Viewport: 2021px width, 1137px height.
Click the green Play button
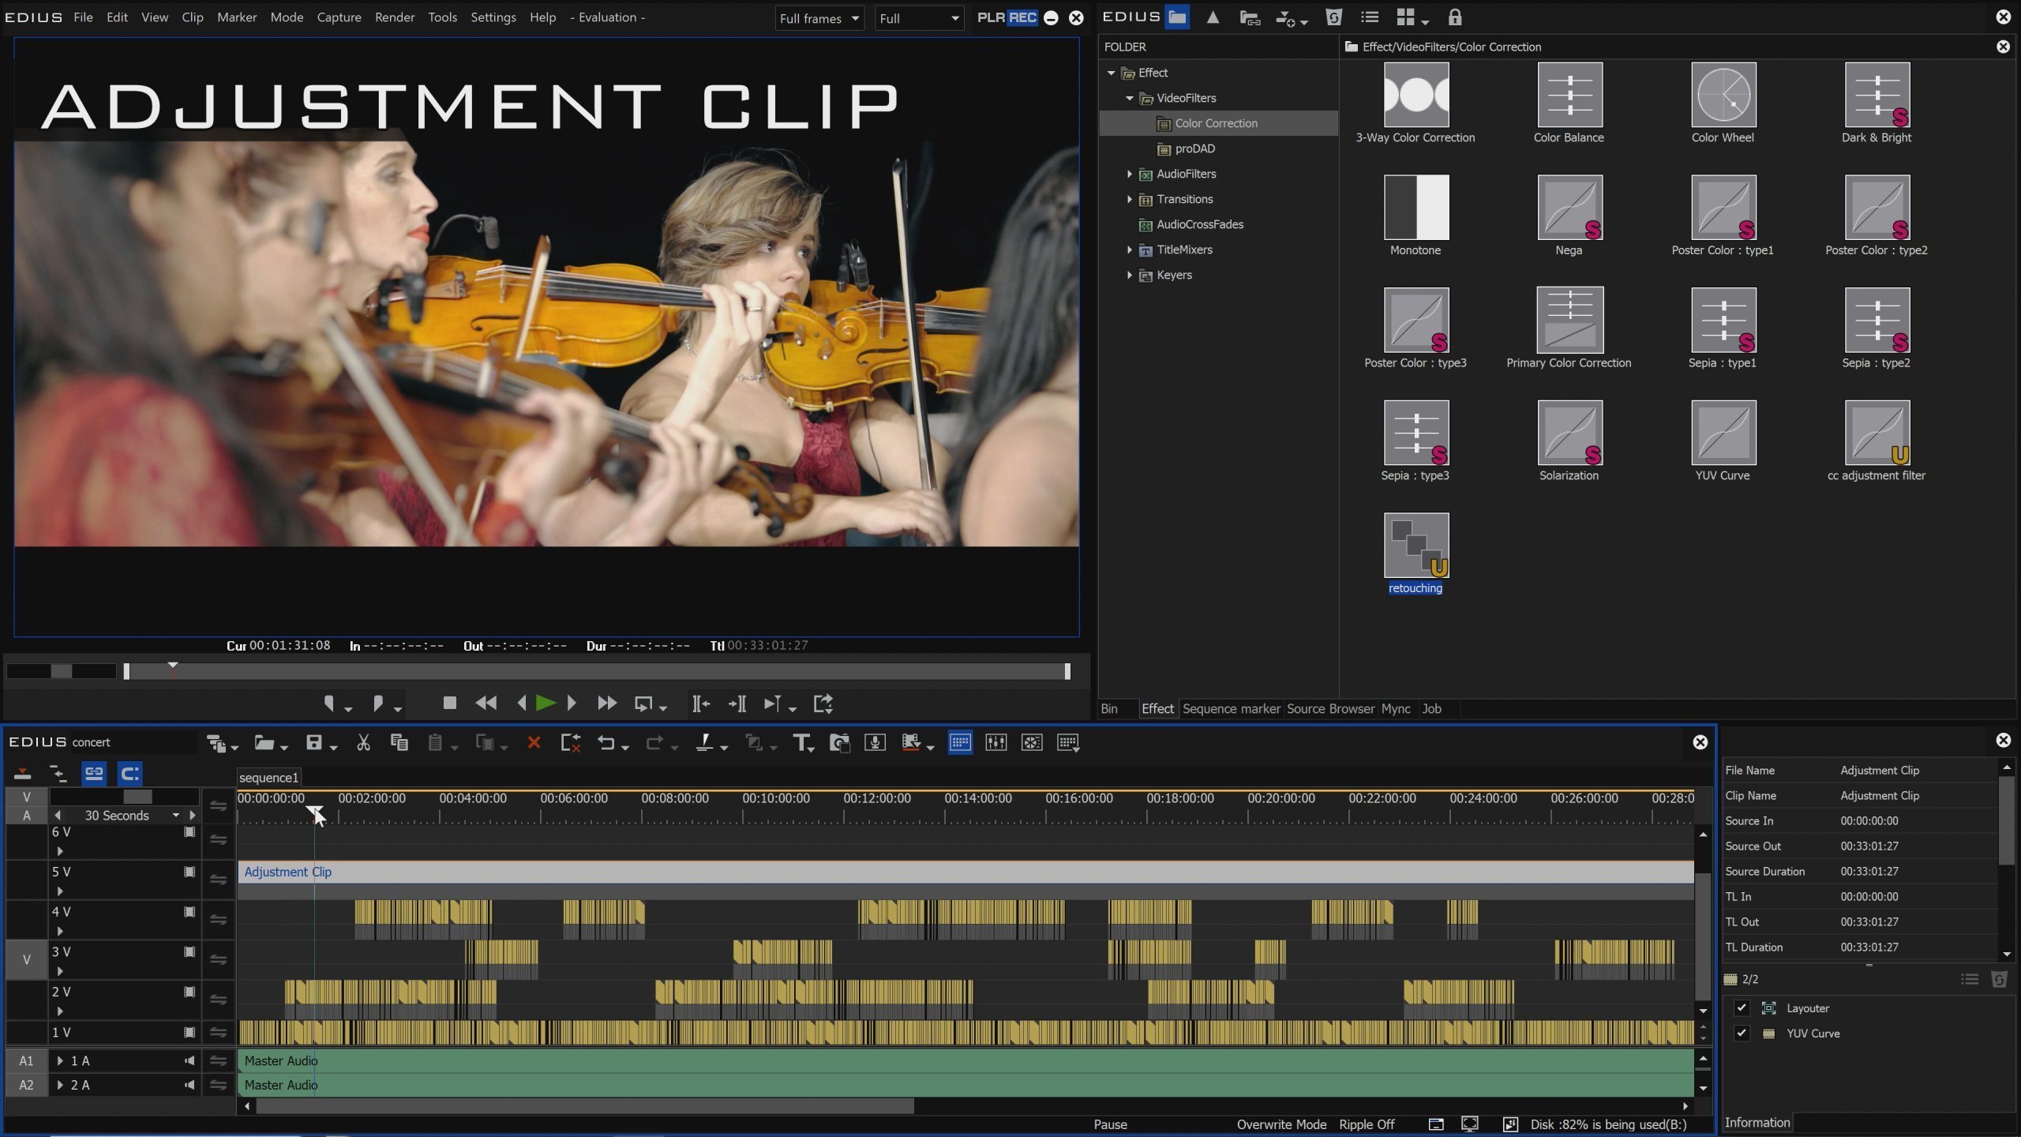(x=545, y=703)
